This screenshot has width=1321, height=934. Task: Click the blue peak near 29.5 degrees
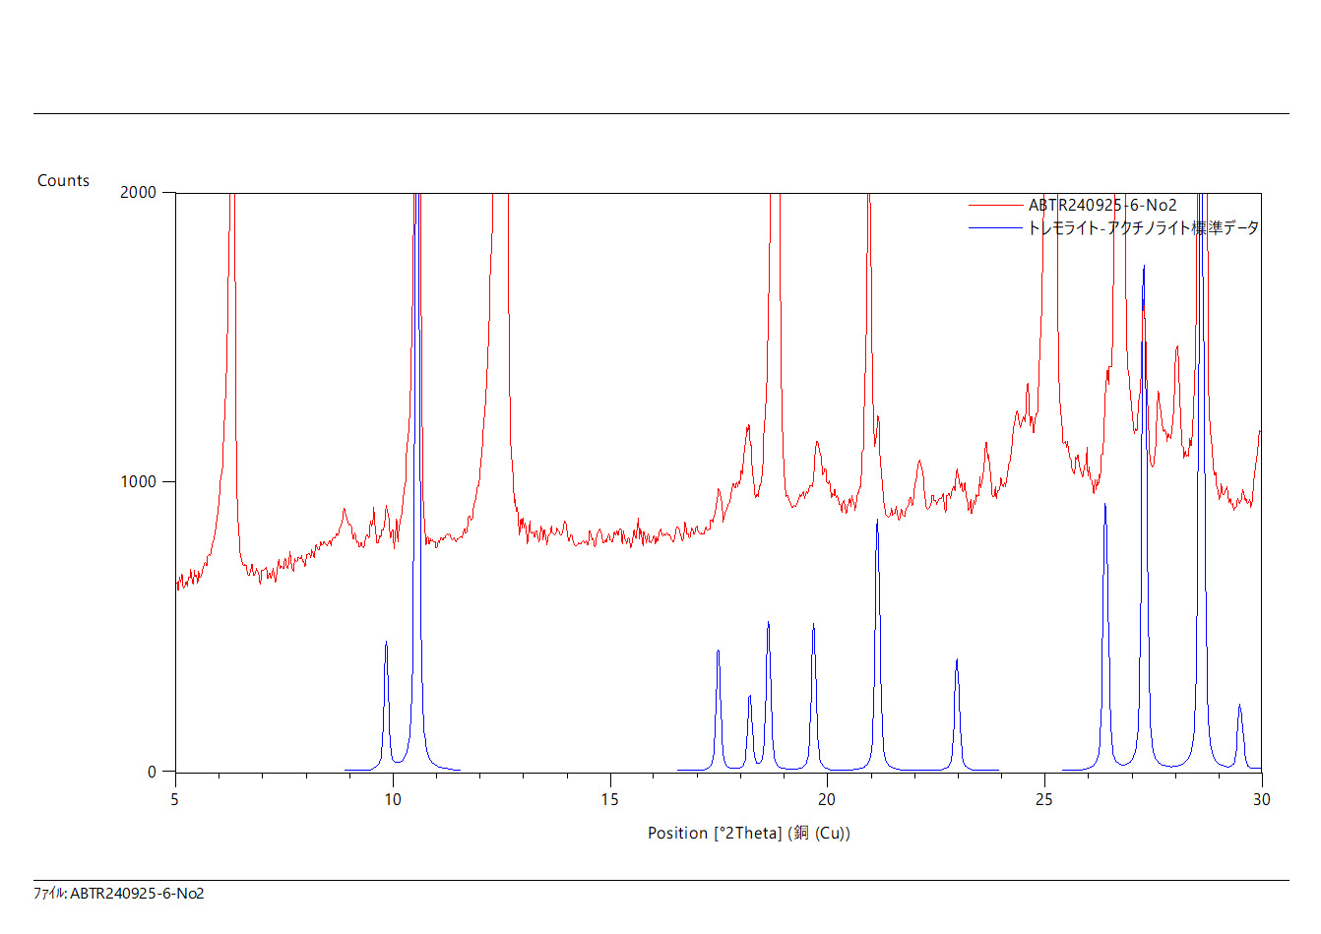(x=1239, y=736)
